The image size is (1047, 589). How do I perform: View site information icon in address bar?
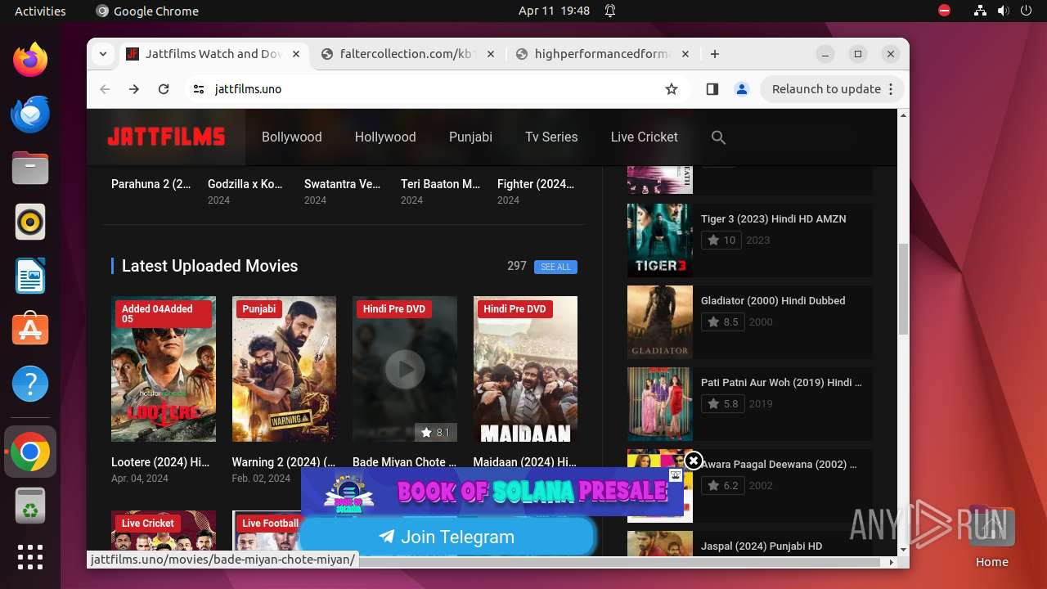199,89
